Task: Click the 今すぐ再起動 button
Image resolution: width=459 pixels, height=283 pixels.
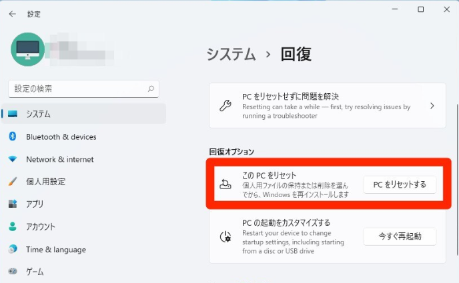Action: (400, 236)
